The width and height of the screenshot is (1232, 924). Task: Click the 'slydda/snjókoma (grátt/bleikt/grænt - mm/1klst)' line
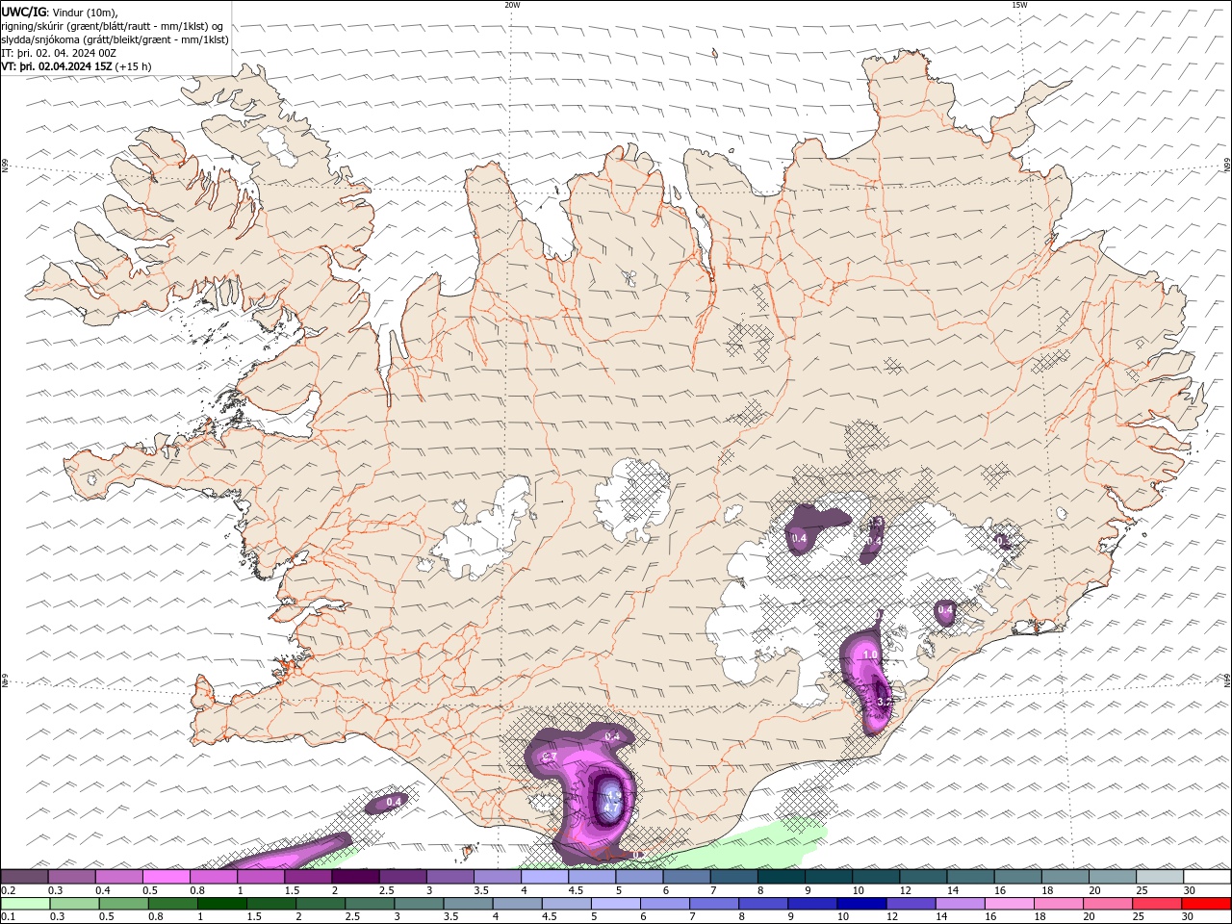[115, 39]
